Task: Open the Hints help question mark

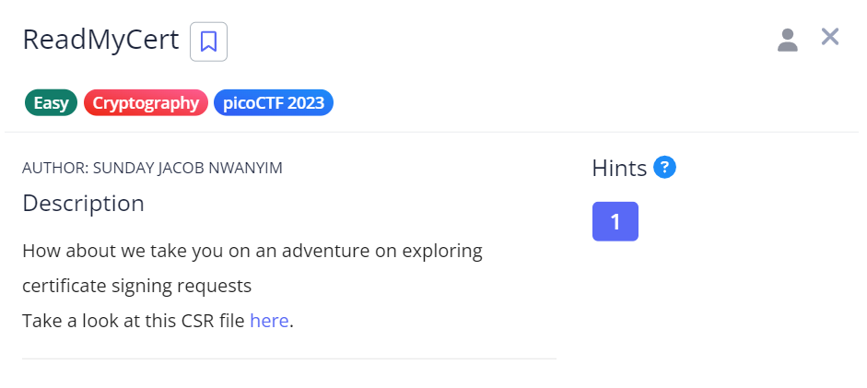Action: tap(664, 168)
